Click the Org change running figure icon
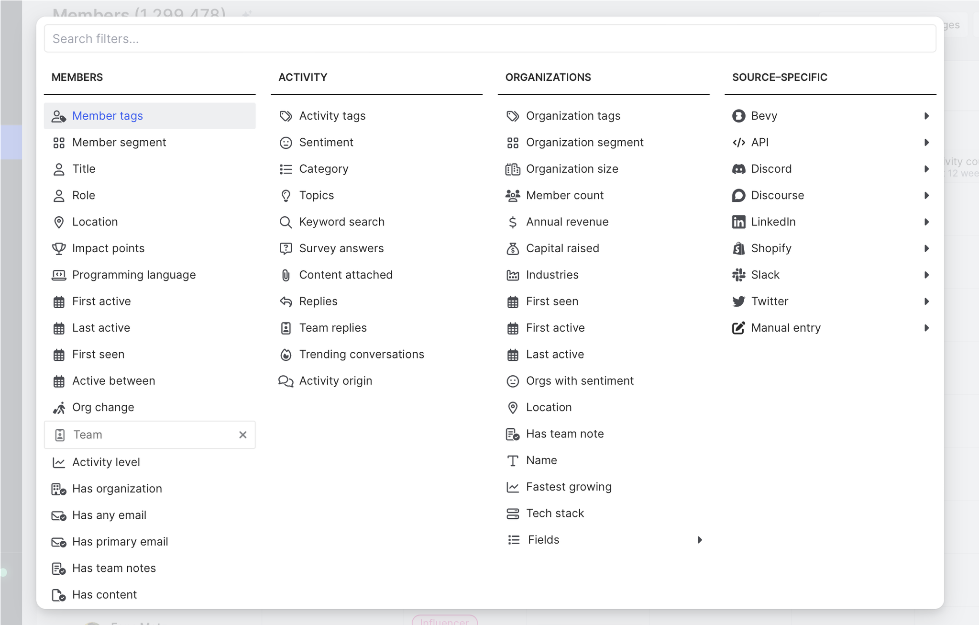 (58, 408)
